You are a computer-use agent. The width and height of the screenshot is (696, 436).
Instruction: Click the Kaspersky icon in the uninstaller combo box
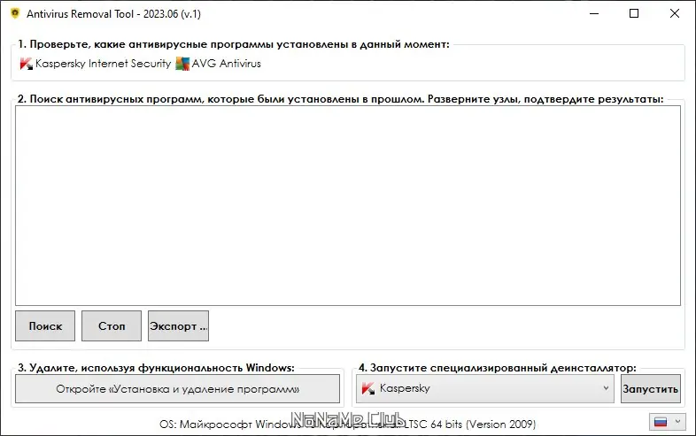(x=368, y=388)
